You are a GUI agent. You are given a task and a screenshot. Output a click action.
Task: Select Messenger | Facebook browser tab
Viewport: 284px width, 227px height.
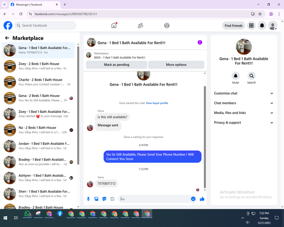pyautogui.click(x=34, y=5)
